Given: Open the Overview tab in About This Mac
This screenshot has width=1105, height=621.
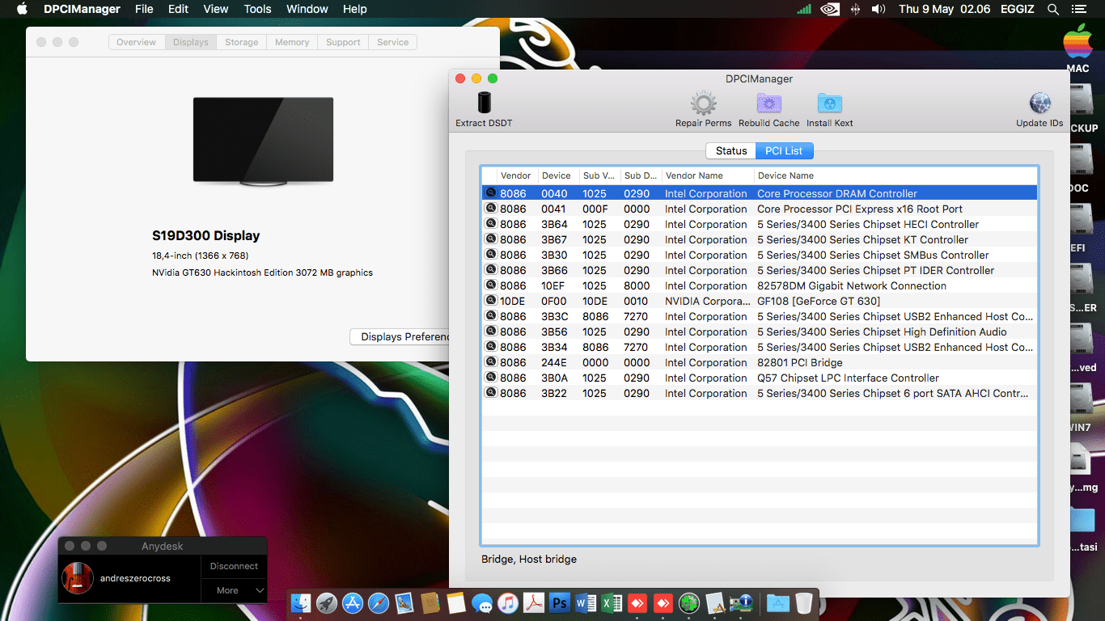Looking at the screenshot, I should click(136, 42).
